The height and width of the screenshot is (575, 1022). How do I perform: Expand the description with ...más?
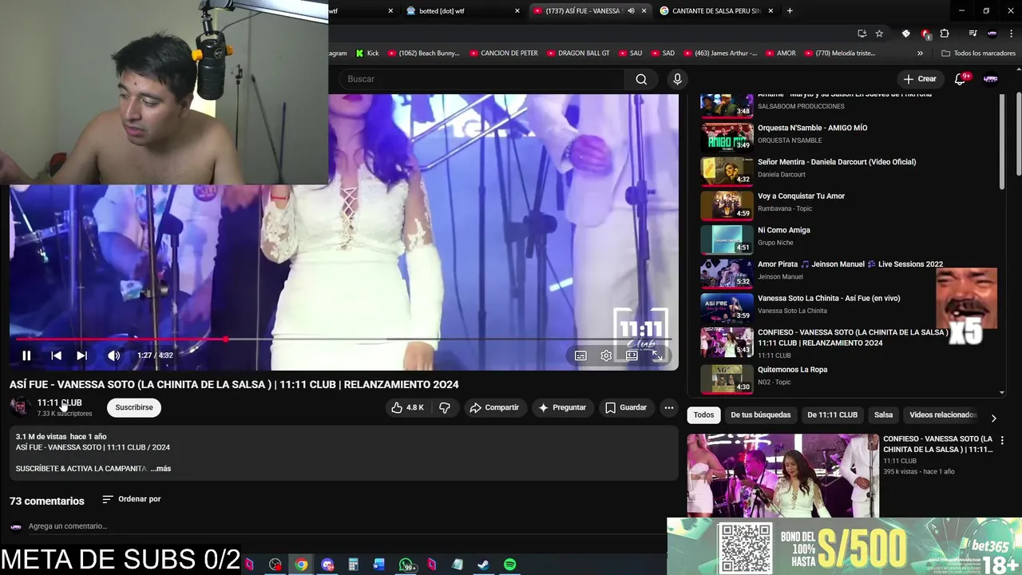(x=160, y=469)
